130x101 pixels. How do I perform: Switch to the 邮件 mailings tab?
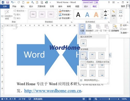pos(60,7)
